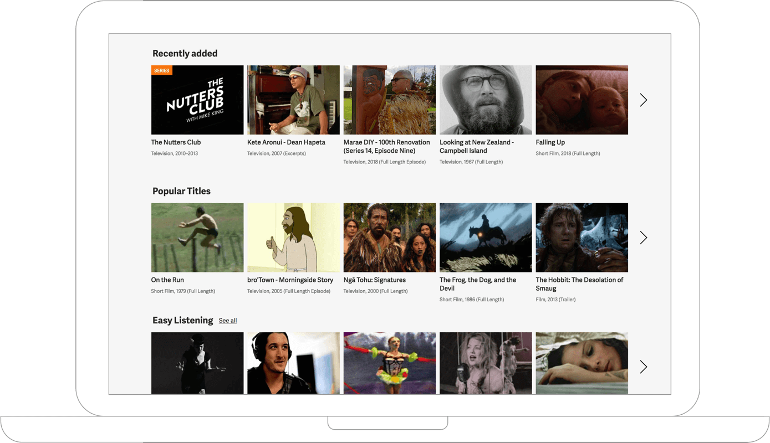Open the Falling Up thumbnail image
Viewport: 770px width, 443px height.
click(582, 100)
